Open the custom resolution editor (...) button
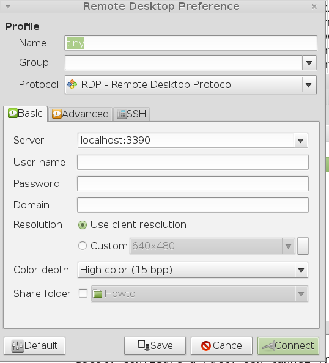 coord(303,246)
